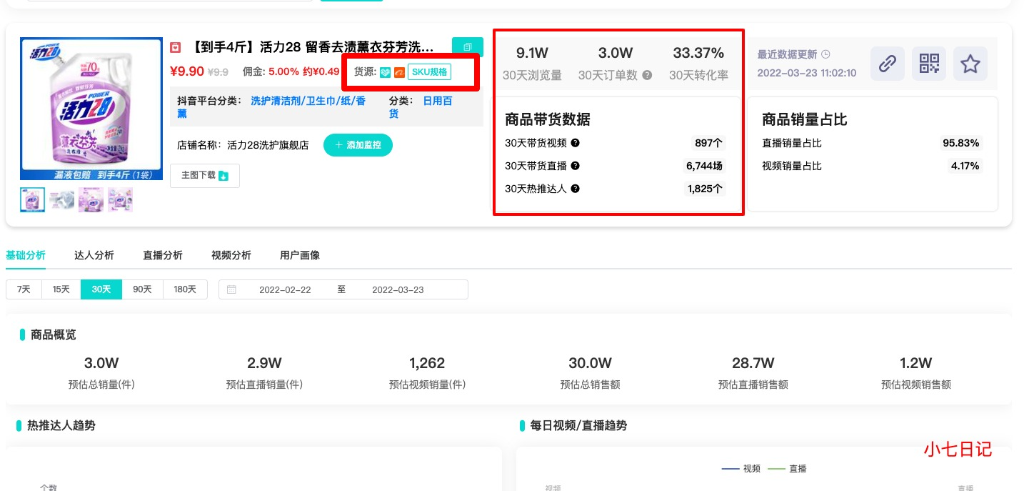Open the SKU规格 specifications panel
The width and height of the screenshot is (1029, 491).
429,72
